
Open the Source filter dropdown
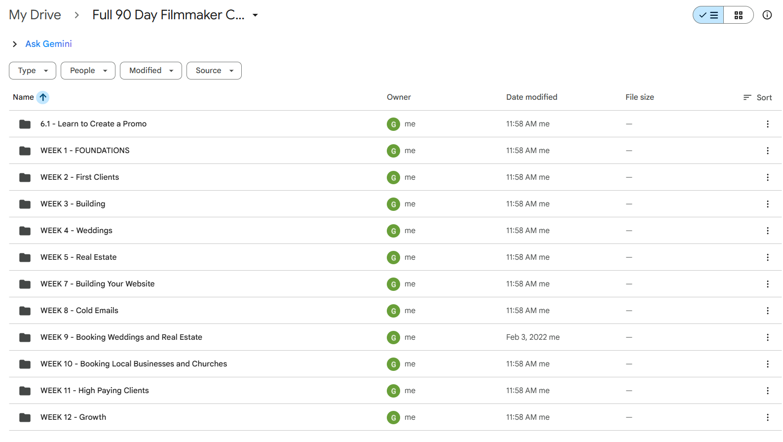(x=214, y=71)
